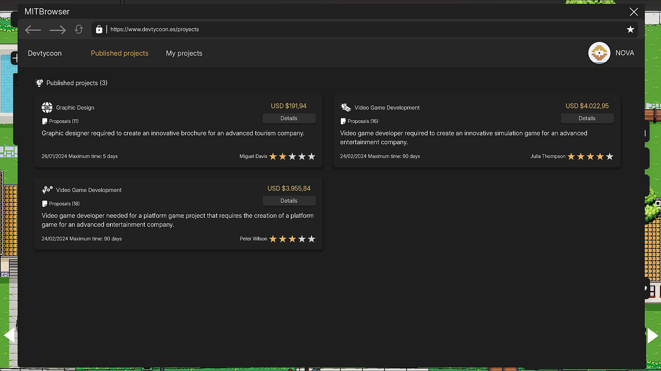Go to Devtycoon home link
661x371 pixels.
click(45, 53)
